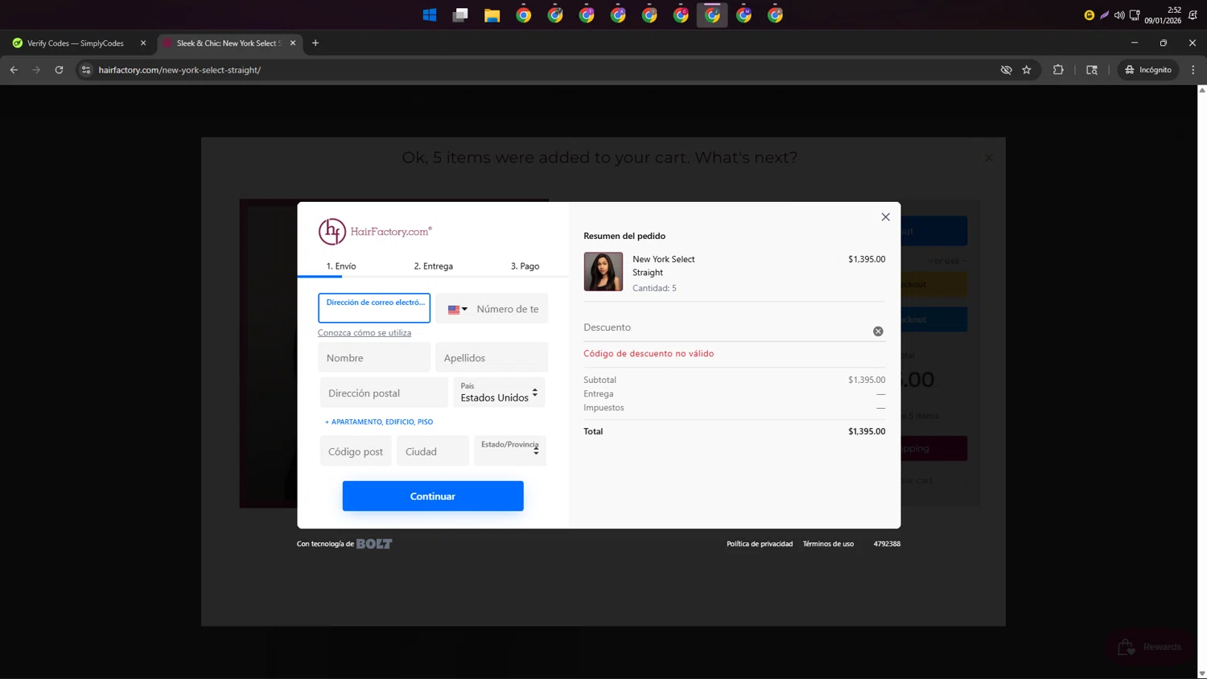Select the 3. Pago step tab

(x=525, y=266)
